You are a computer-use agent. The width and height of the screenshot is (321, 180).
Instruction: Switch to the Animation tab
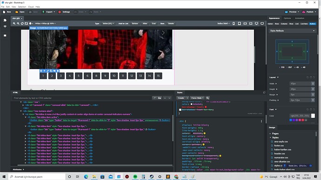(300, 19)
